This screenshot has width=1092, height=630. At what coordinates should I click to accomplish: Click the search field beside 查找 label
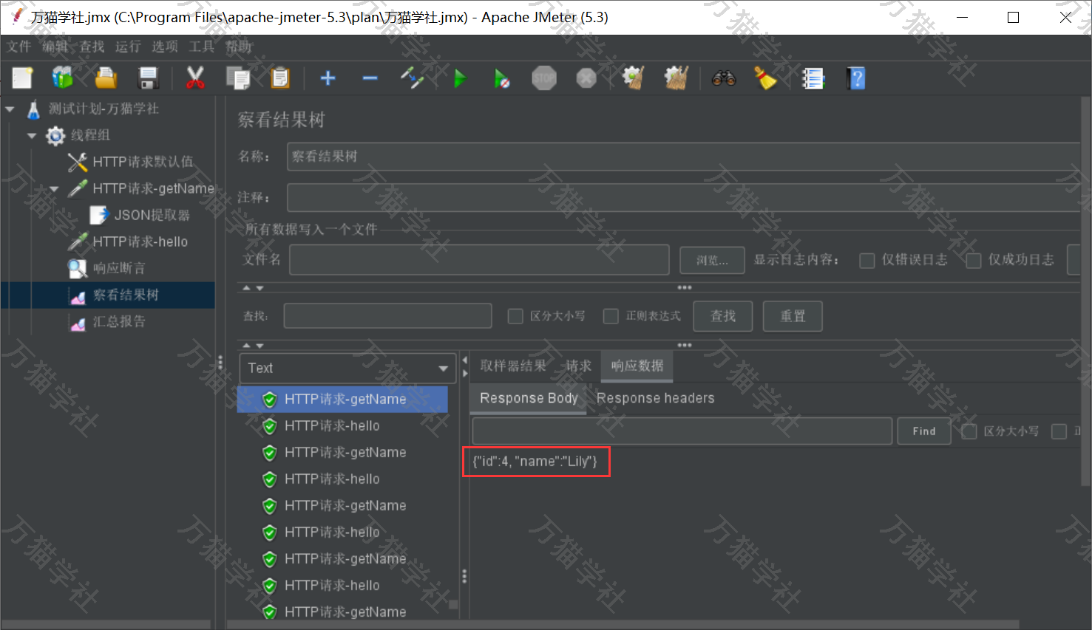point(387,316)
